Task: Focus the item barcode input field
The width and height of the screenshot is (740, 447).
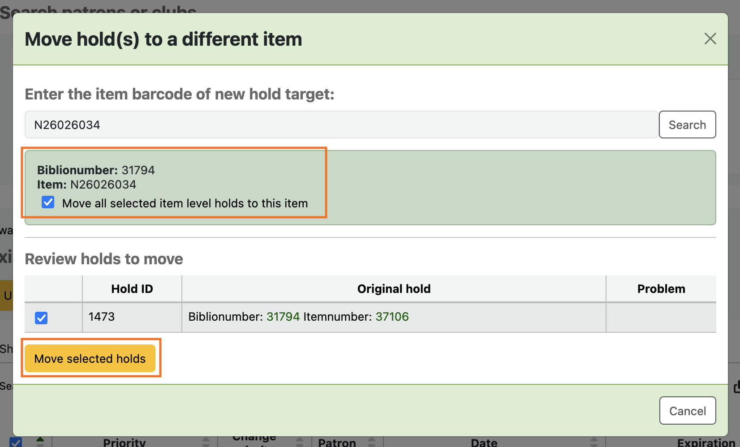Action: [341, 125]
